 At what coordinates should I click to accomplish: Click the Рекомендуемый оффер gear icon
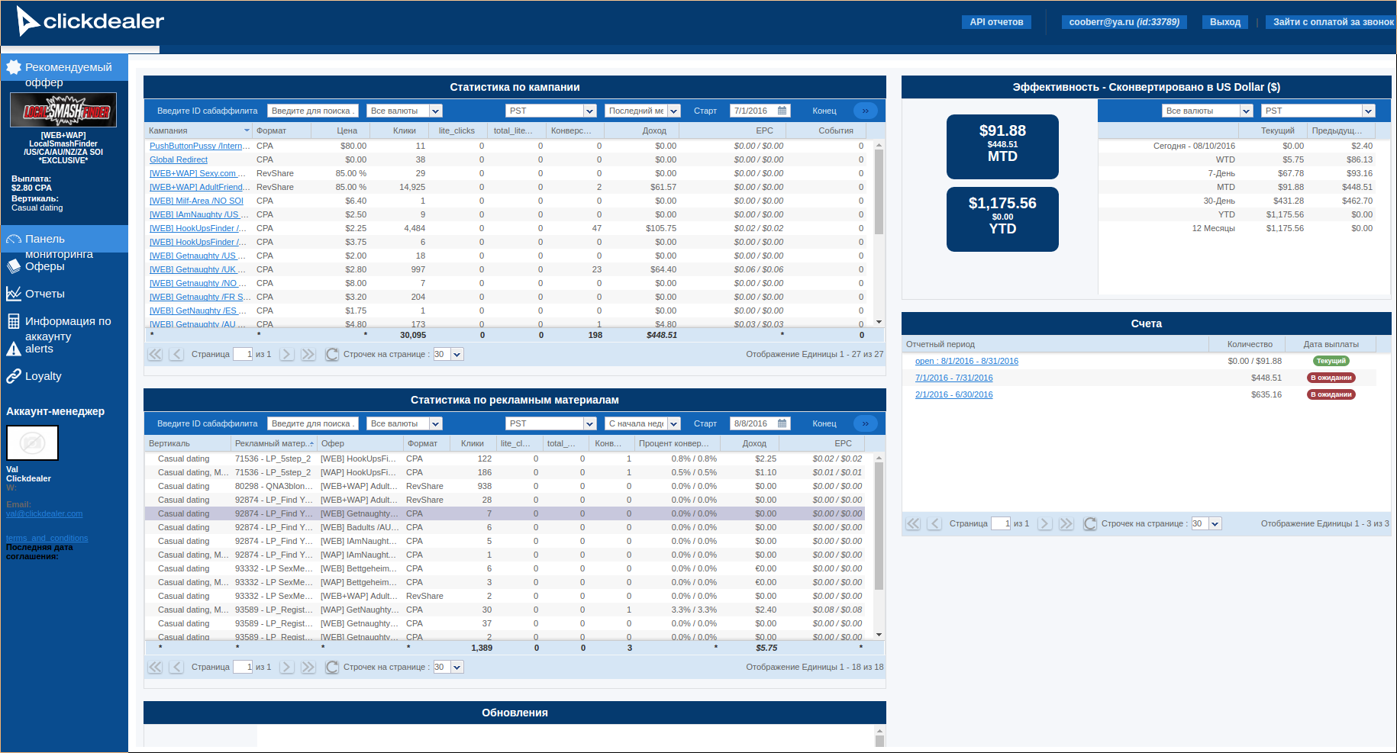pyautogui.click(x=14, y=67)
